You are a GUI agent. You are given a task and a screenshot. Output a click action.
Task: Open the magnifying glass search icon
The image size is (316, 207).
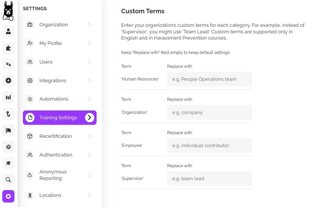pos(8,180)
